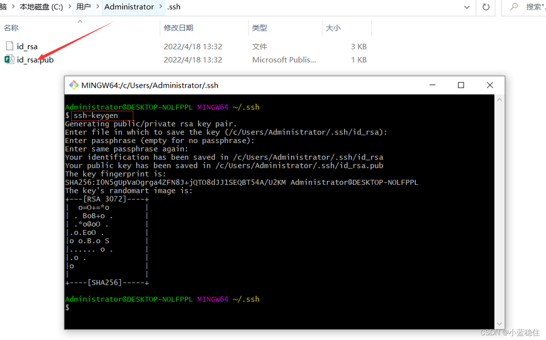
Task: Expand the address bar history dropdown
Action: (467, 7)
